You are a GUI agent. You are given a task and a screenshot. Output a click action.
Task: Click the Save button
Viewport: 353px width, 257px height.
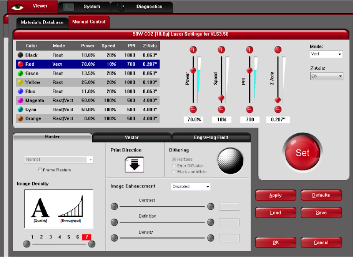pyautogui.click(x=321, y=213)
